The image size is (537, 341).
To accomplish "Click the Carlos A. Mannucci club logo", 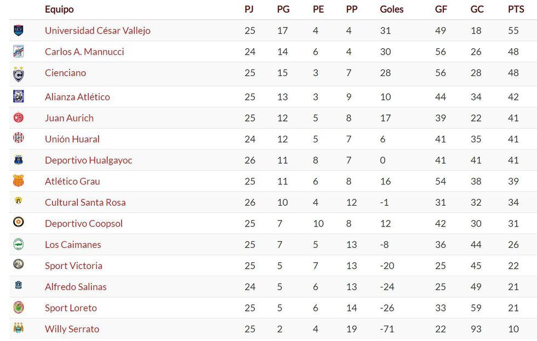I will pyautogui.click(x=19, y=51).
